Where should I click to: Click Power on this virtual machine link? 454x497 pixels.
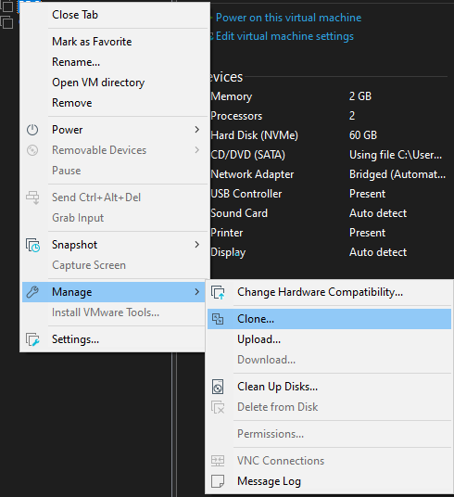[x=288, y=18]
